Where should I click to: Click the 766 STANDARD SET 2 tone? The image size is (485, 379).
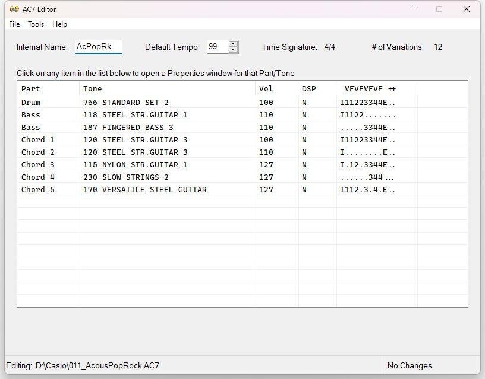point(125,102)
